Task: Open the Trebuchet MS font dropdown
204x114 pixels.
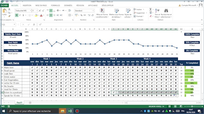Action: 31,11
